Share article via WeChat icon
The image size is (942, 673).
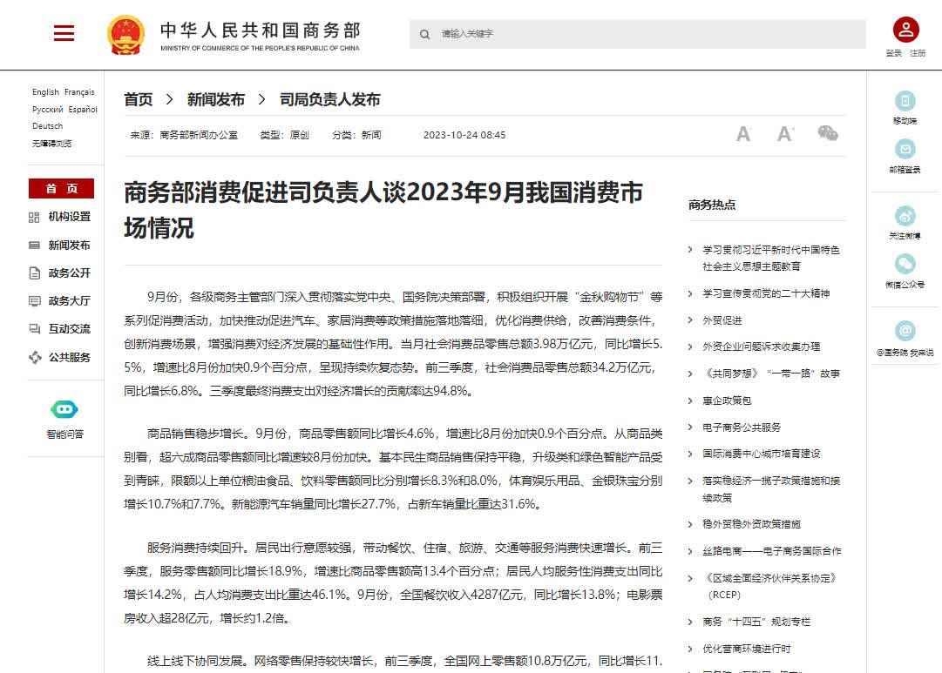tap(827, 133)
